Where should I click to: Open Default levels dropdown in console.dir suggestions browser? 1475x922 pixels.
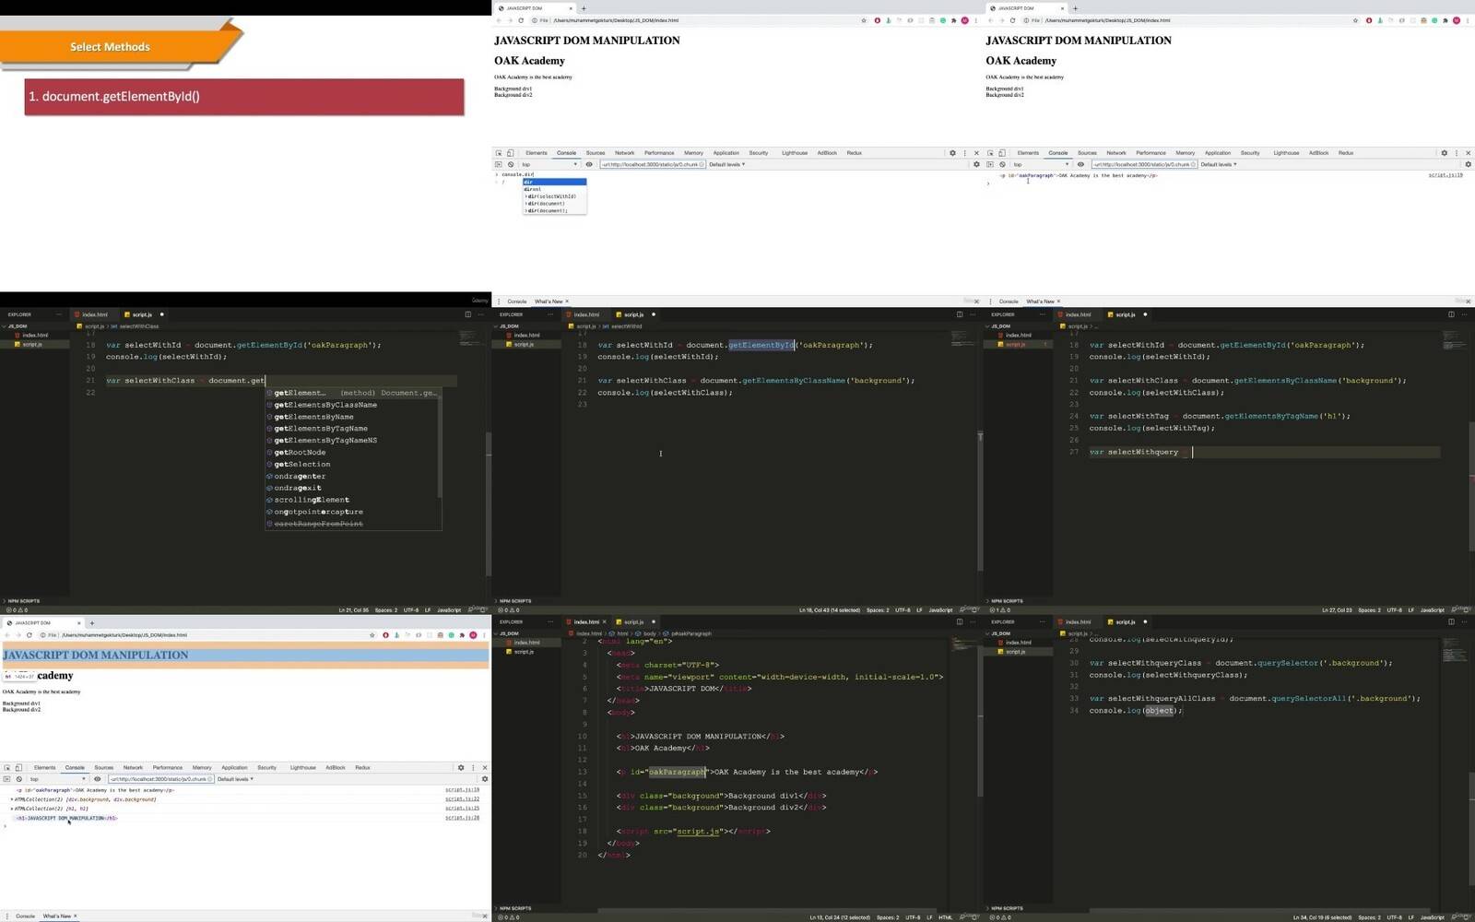click(726, 164)
